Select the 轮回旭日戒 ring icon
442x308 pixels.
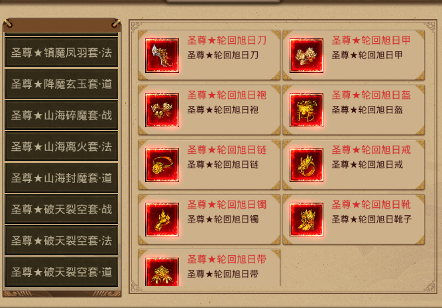[x=306, y=165]
